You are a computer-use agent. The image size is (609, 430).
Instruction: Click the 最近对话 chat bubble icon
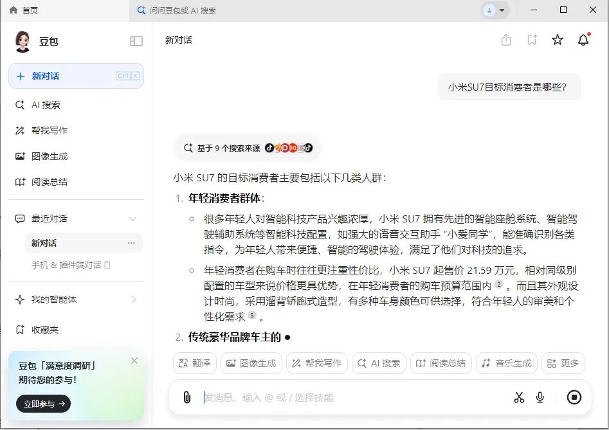pos(19,219)
